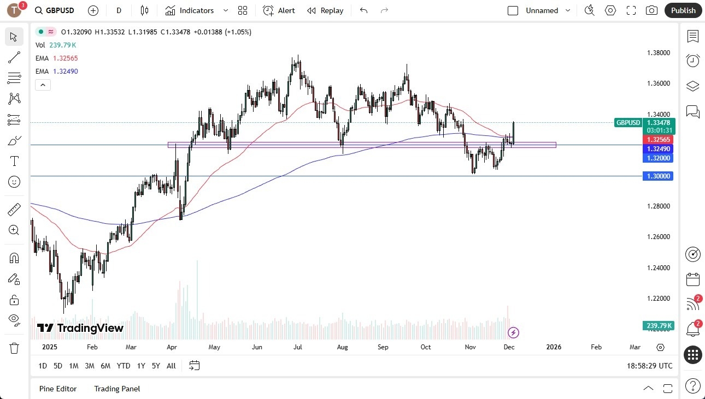Screen dimensions: 705x399
Task: Select the Zoom In tool
Action: click(x=14, y=230)
